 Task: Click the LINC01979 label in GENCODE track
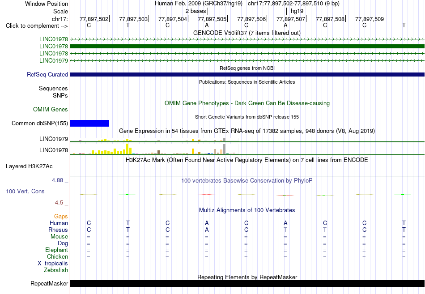click(54, 60)
